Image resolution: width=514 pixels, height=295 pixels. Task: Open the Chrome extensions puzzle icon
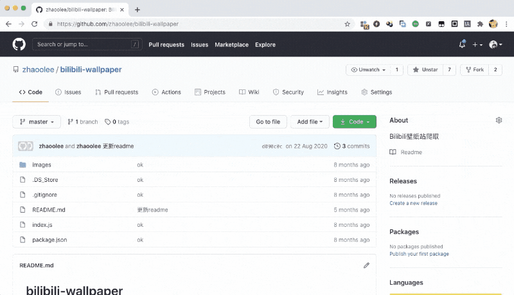coord(480,24)
